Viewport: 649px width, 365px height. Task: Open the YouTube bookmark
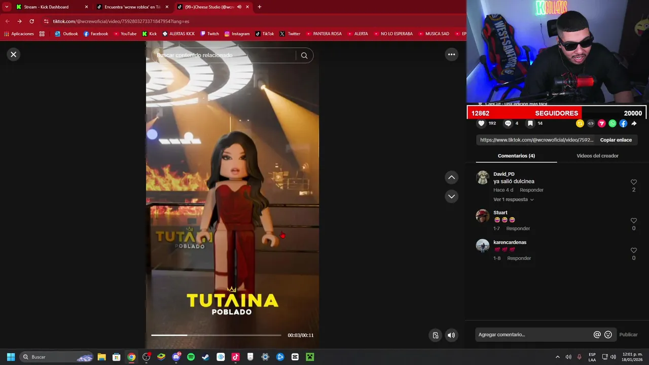(x=125, y=34)
